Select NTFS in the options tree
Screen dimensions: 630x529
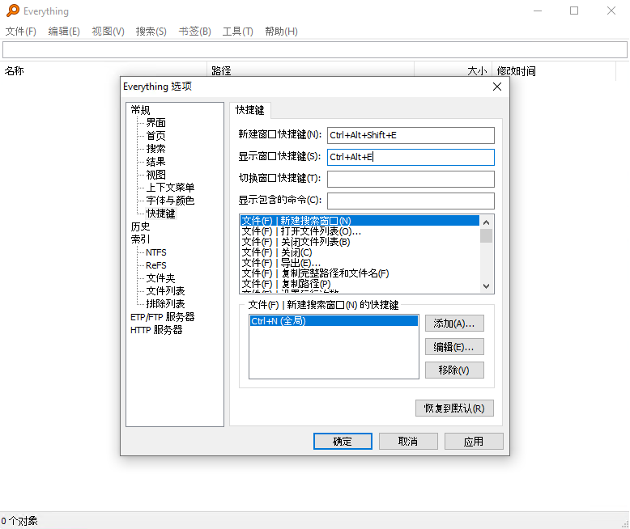pyautogui.click(x=156, y=252)
